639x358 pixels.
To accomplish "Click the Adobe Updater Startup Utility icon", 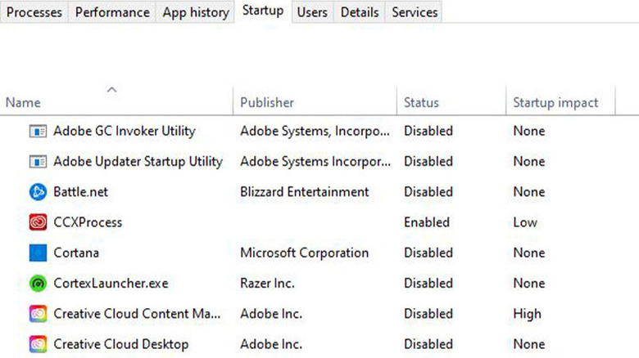I will [x=38, y=162].
